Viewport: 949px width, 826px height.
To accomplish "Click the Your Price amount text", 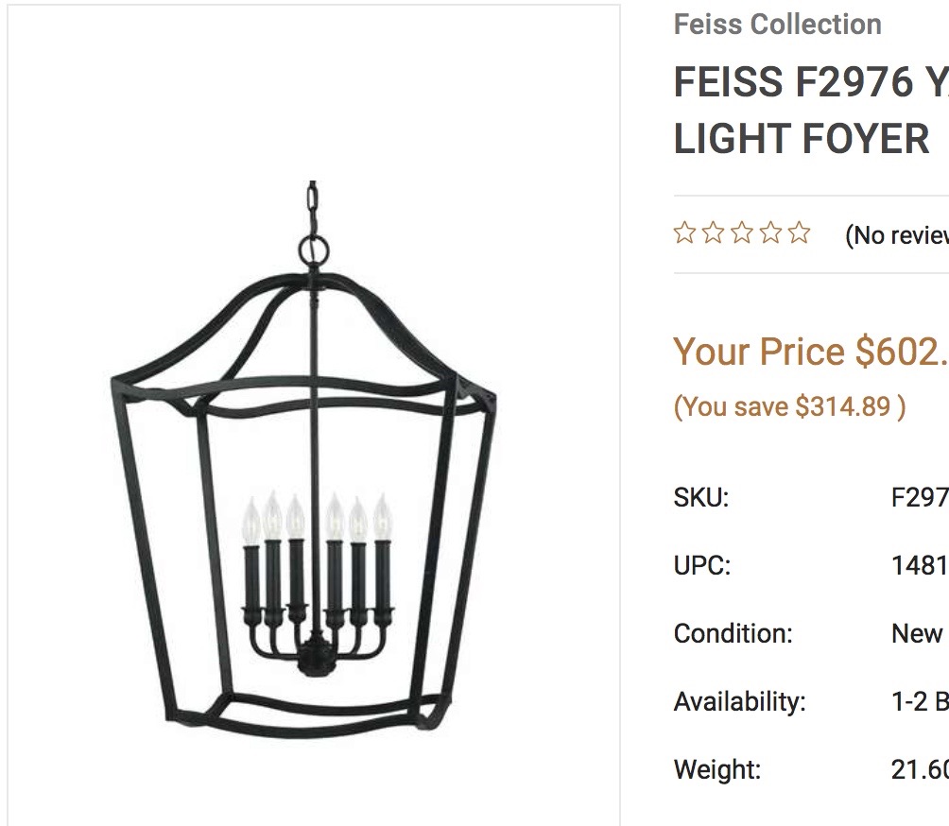I will pos(811,351).
